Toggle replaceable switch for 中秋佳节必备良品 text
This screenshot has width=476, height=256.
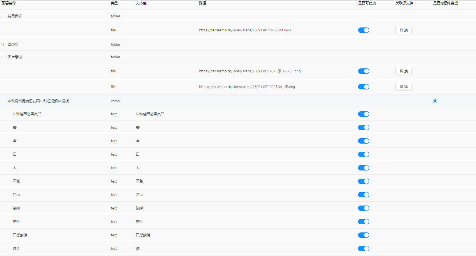pyautogui.click(x=363, y=114)
